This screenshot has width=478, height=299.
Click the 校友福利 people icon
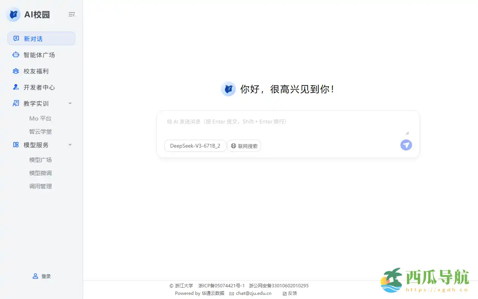(15, 71)
